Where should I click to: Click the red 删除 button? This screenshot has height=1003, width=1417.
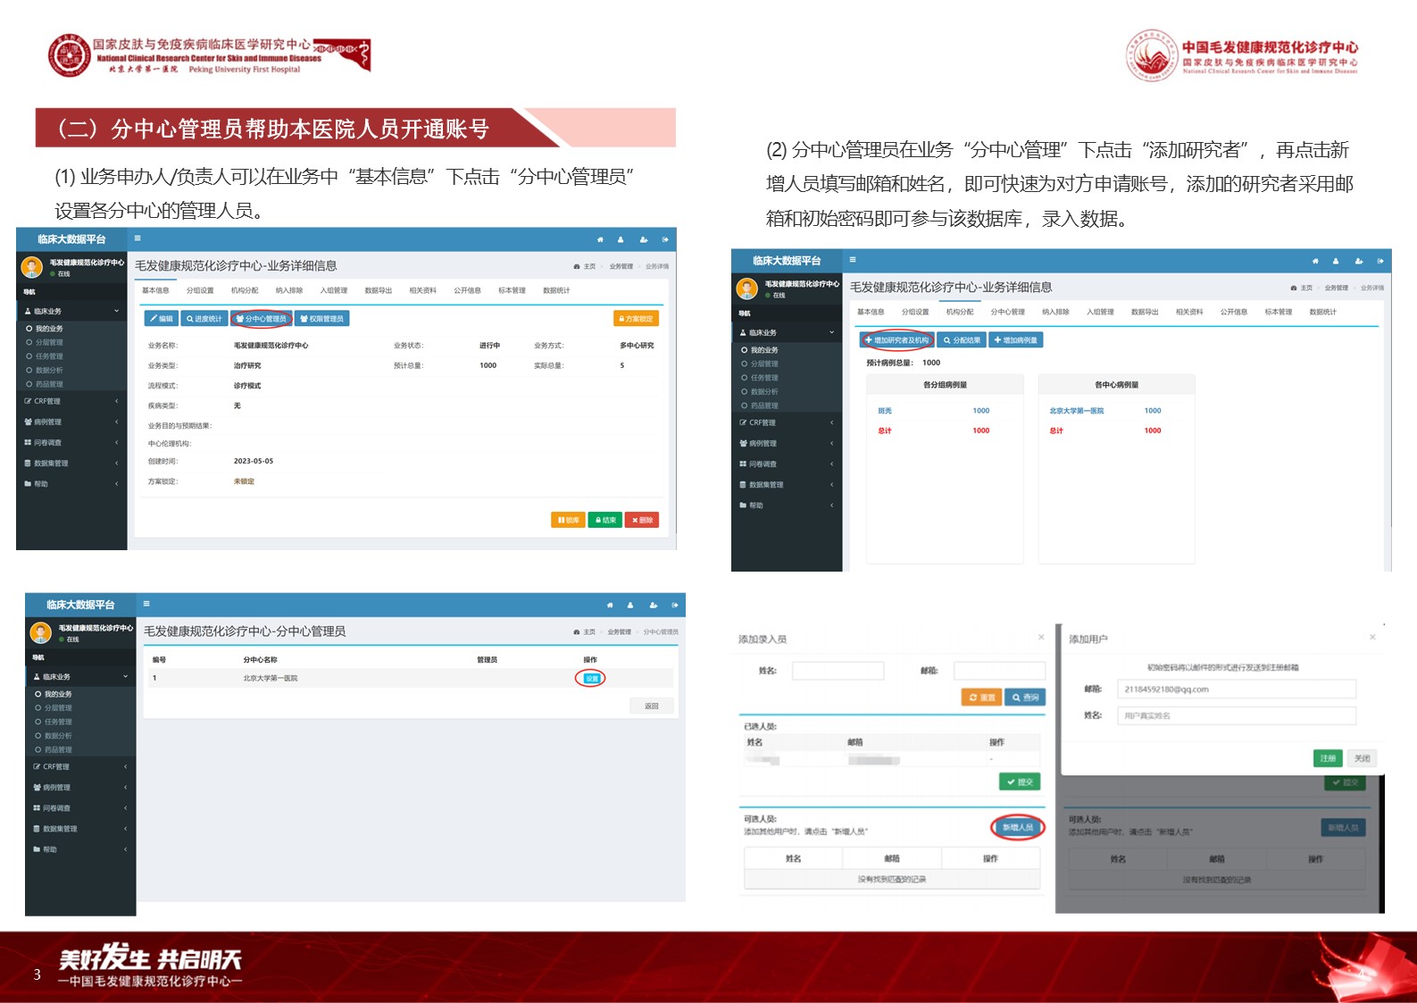coord(642,520)
